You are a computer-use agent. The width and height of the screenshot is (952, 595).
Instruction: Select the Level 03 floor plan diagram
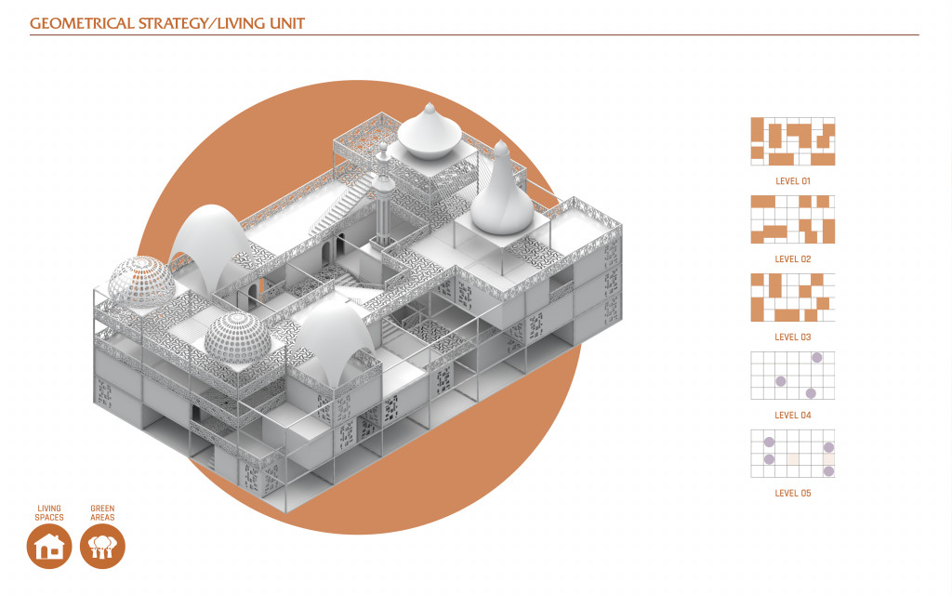(x=793, y=297)
